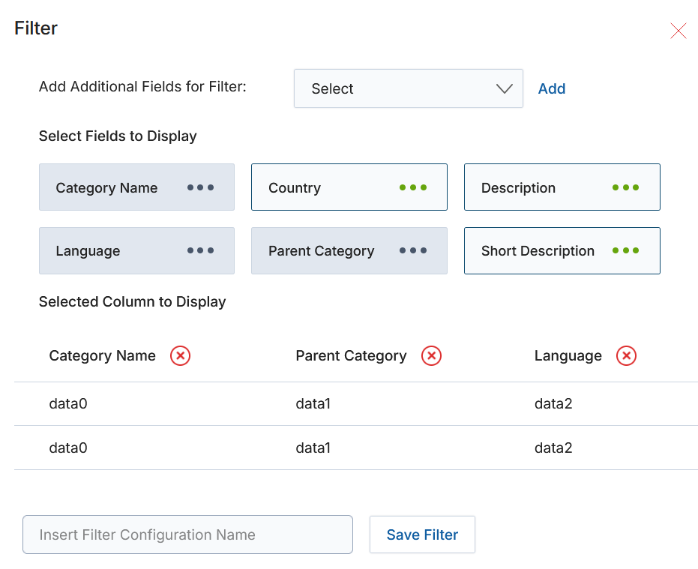
Task: Click data0 in the first row
Action: (68, 404)
